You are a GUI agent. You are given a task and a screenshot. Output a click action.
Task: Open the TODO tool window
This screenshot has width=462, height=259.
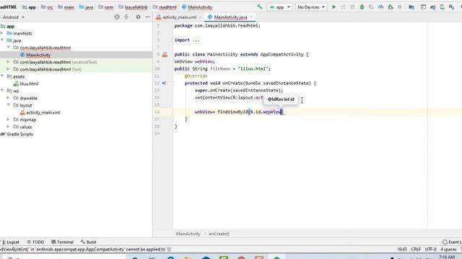[x=35, y=242]
